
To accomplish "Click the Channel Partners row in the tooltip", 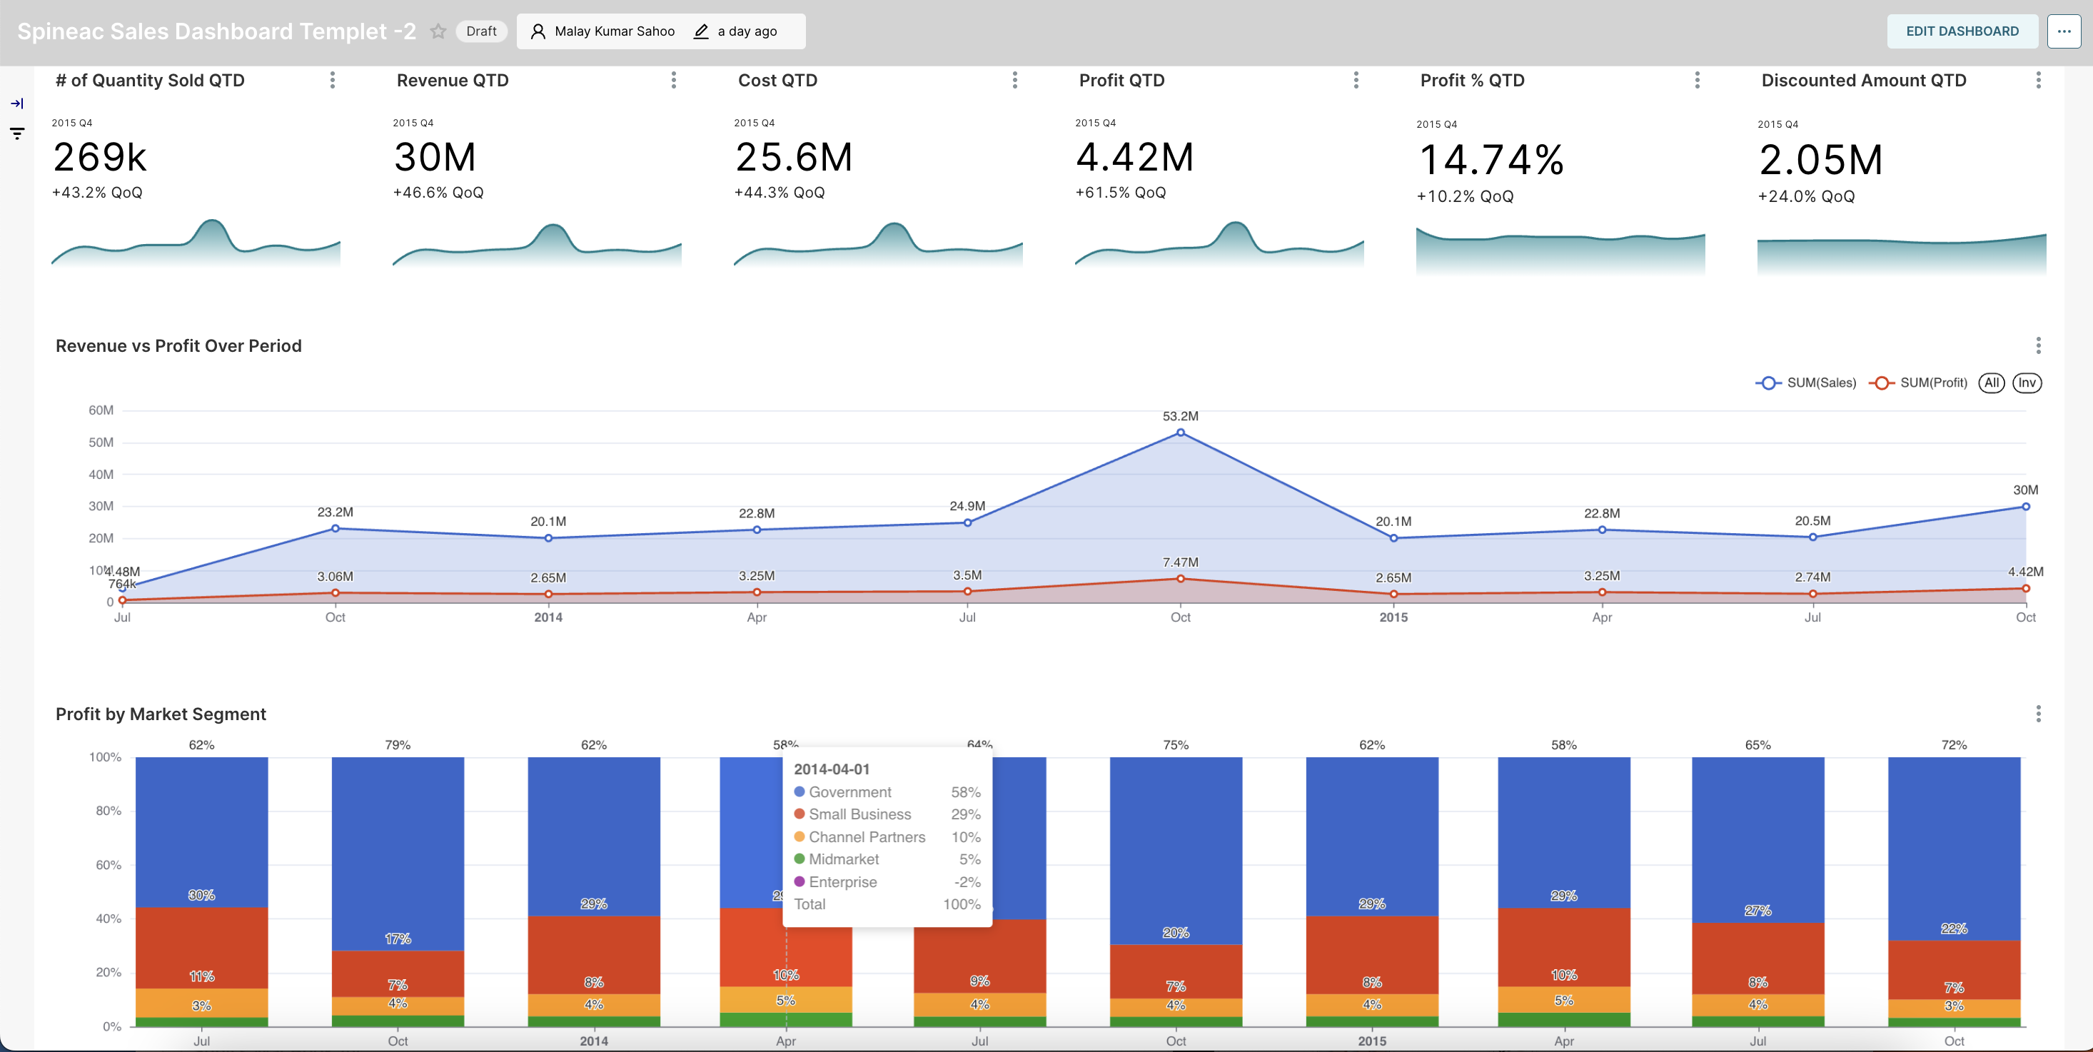I will point(887,836).
